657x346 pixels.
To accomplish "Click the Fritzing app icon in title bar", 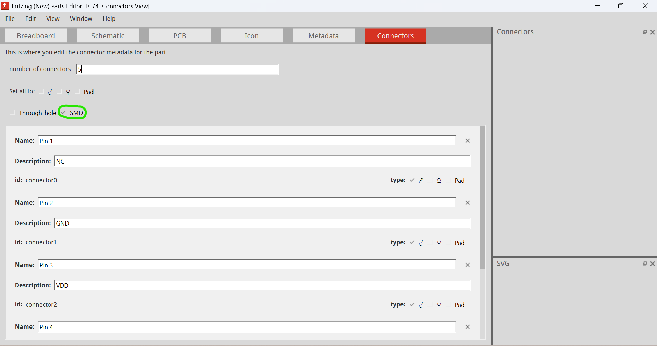I will pos(5,6).
